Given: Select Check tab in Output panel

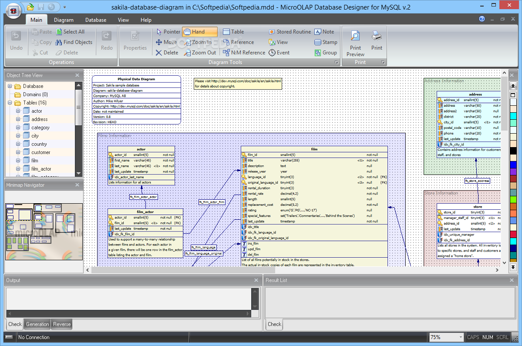Looking at the screenshot, I should (x=15, y=324).
